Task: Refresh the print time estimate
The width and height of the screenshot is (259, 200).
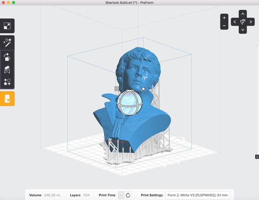Action: coord(128,195)
